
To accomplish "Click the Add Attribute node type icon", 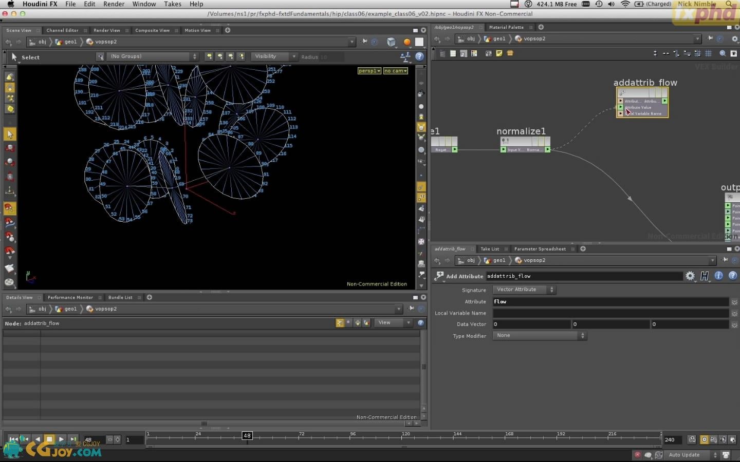I will click(439, 276).
